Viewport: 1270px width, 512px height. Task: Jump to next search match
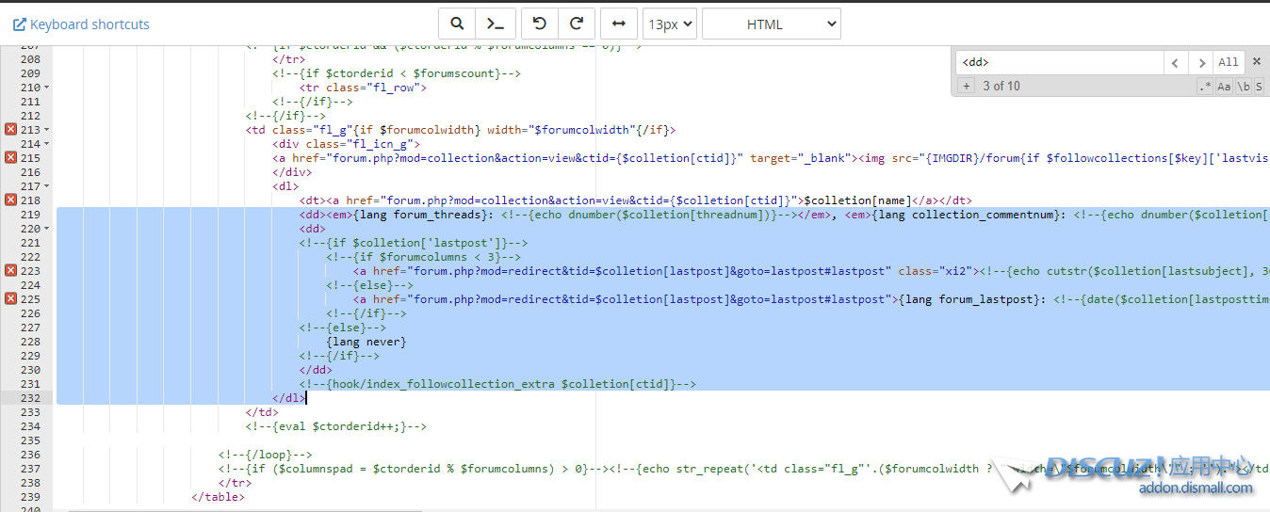coord(1200,62)
